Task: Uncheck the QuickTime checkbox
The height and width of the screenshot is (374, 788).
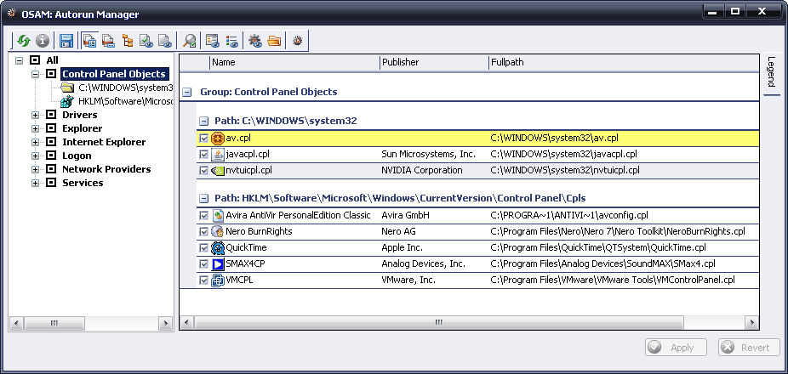Action: point(203,247)
